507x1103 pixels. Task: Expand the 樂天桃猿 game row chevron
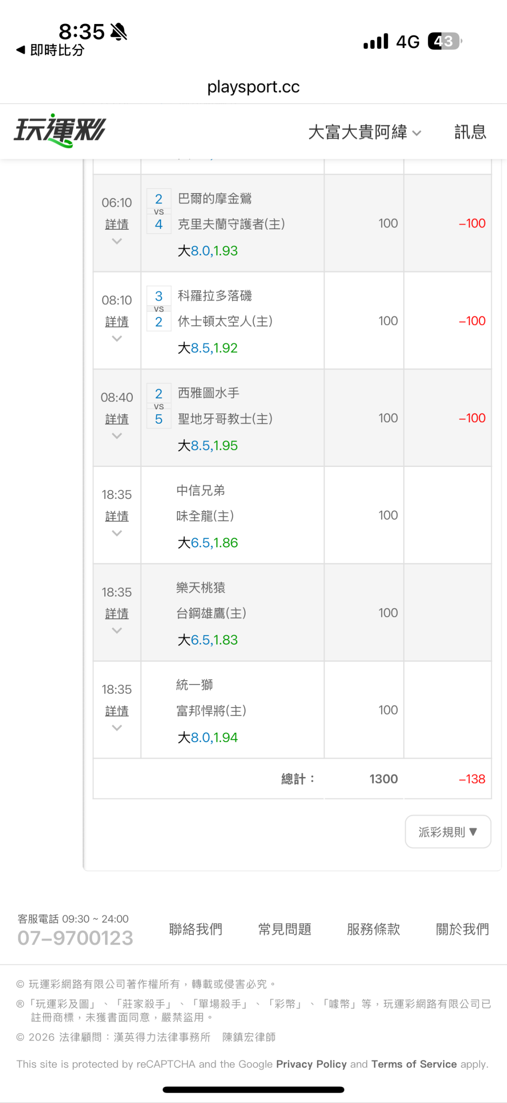click(x=117, y=630)
